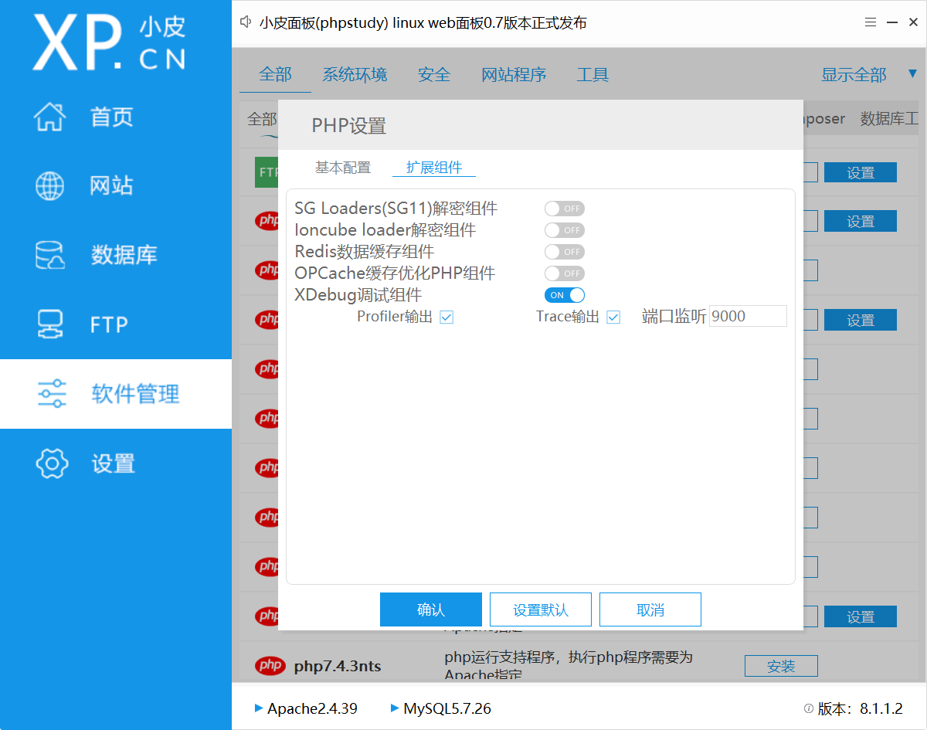Click the 网站 globe icon
The image size is (927, 730).
click(50, 185)
